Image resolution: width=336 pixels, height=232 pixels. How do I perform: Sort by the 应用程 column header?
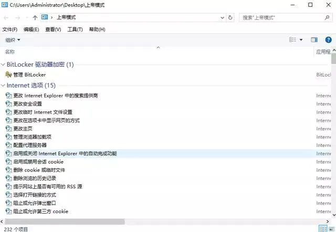pyautogui.click(x=323, y=52)
